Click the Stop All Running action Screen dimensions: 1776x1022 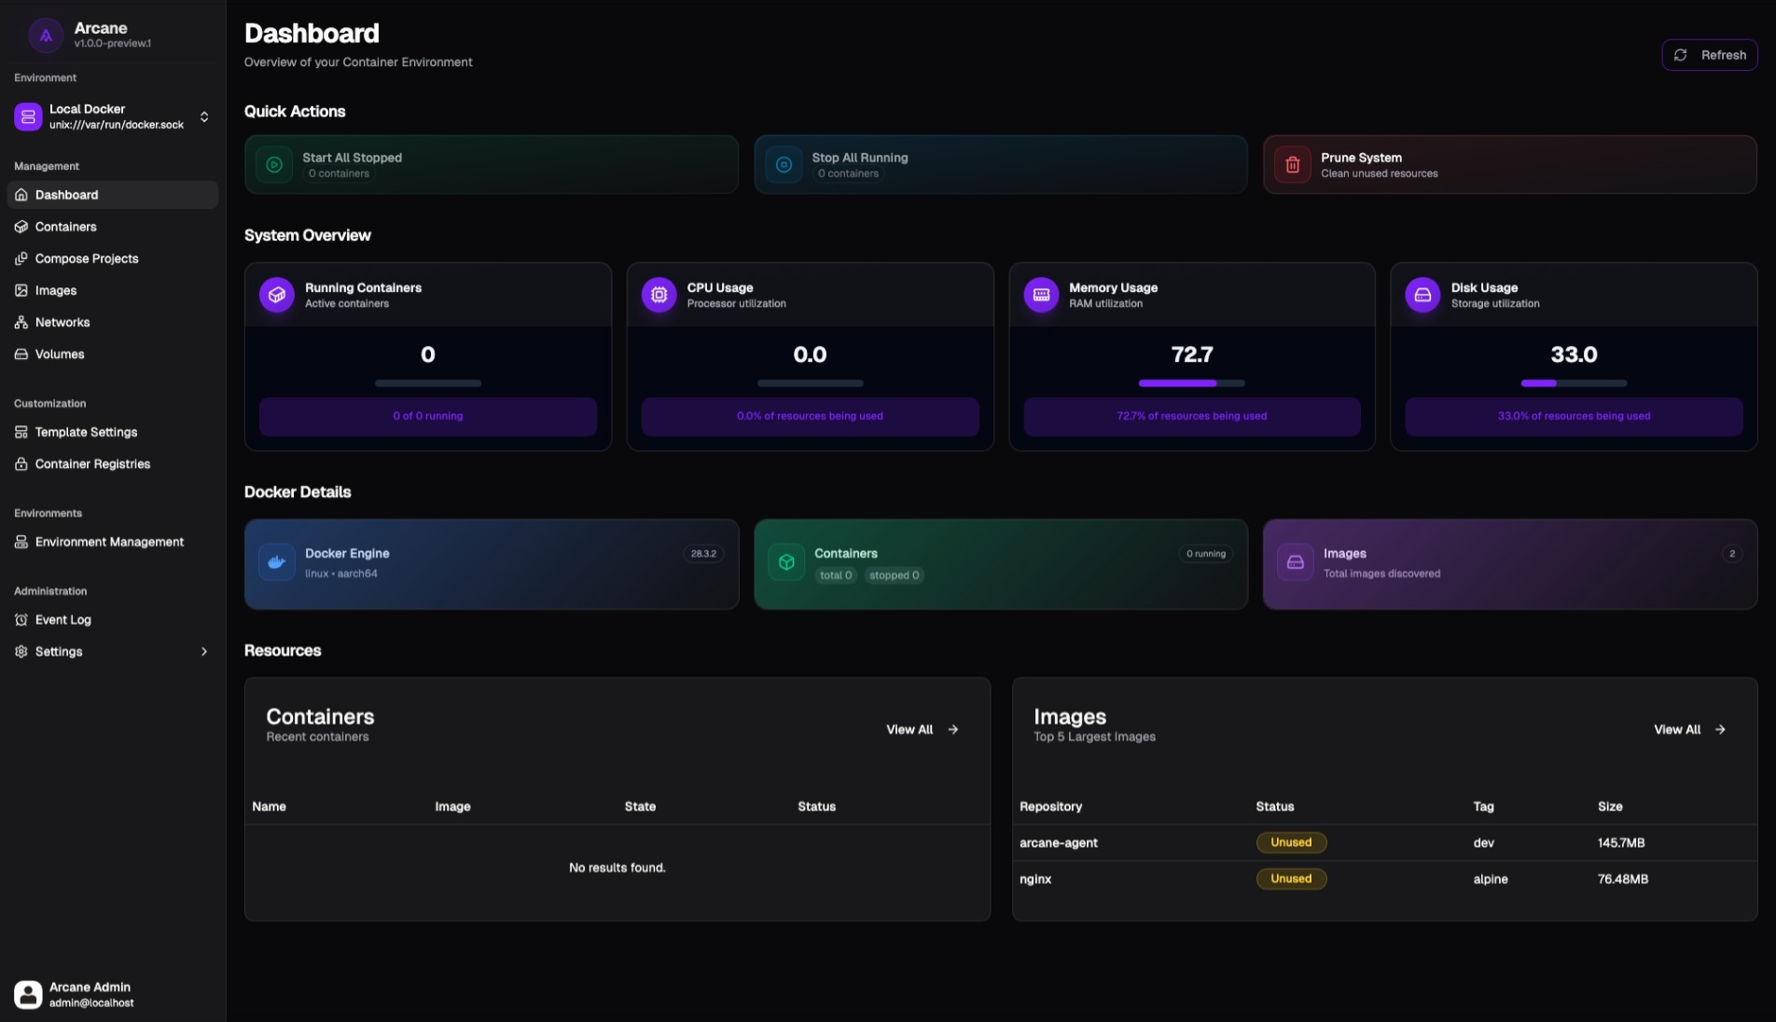click(x=999, y=164)
